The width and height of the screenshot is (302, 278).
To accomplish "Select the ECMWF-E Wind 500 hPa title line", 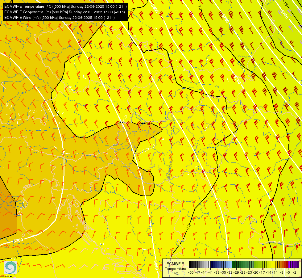I will point(60,18).
